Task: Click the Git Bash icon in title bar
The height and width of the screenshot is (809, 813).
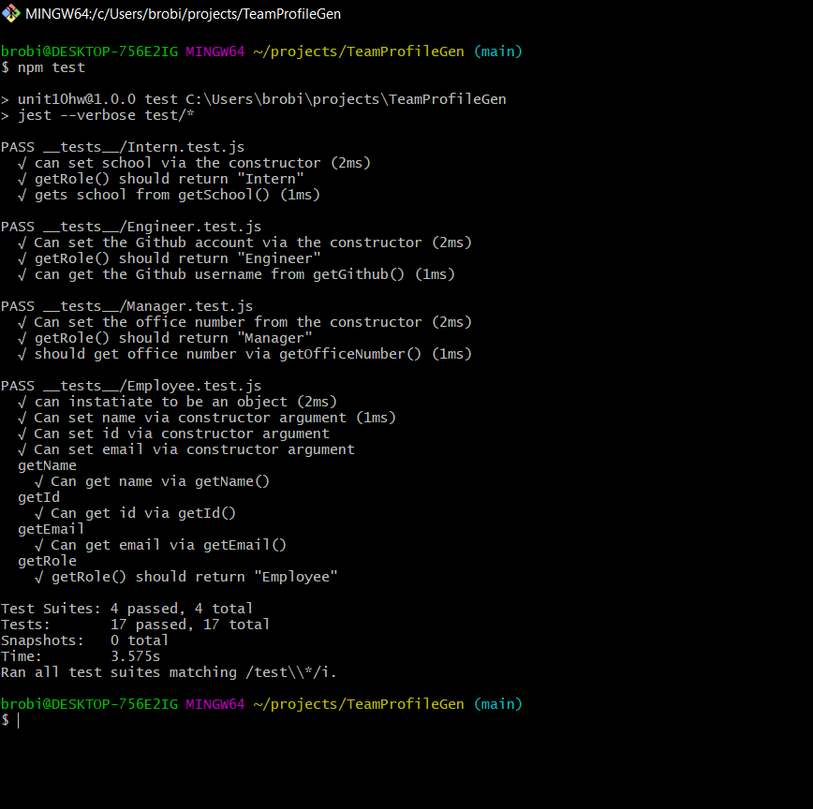Action: click(11, 13)
